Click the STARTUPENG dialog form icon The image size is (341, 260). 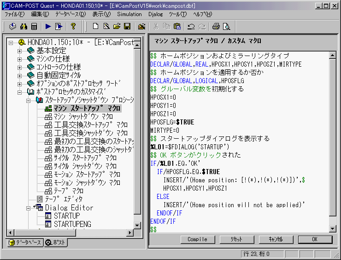pyautogui.click(x=48, y=224)
